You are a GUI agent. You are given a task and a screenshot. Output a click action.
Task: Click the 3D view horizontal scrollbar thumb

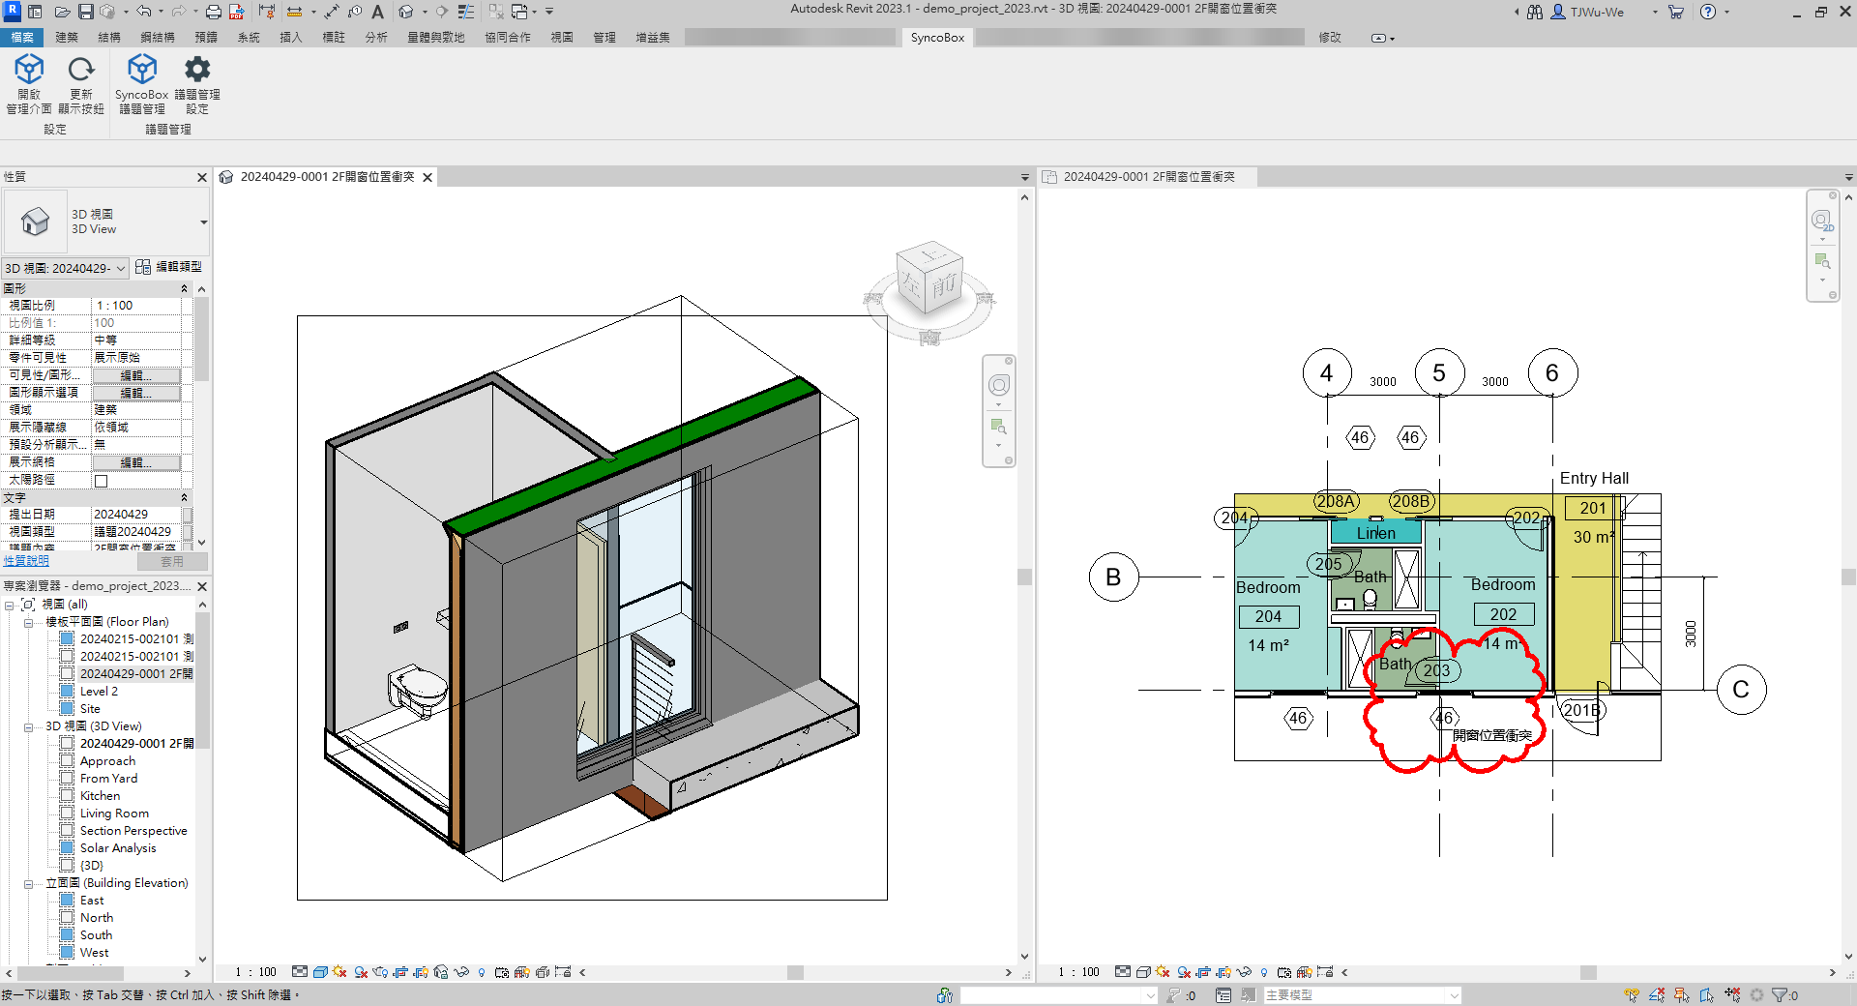tap(795, 972)
